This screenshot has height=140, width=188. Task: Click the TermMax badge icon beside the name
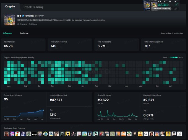[23, 16]
